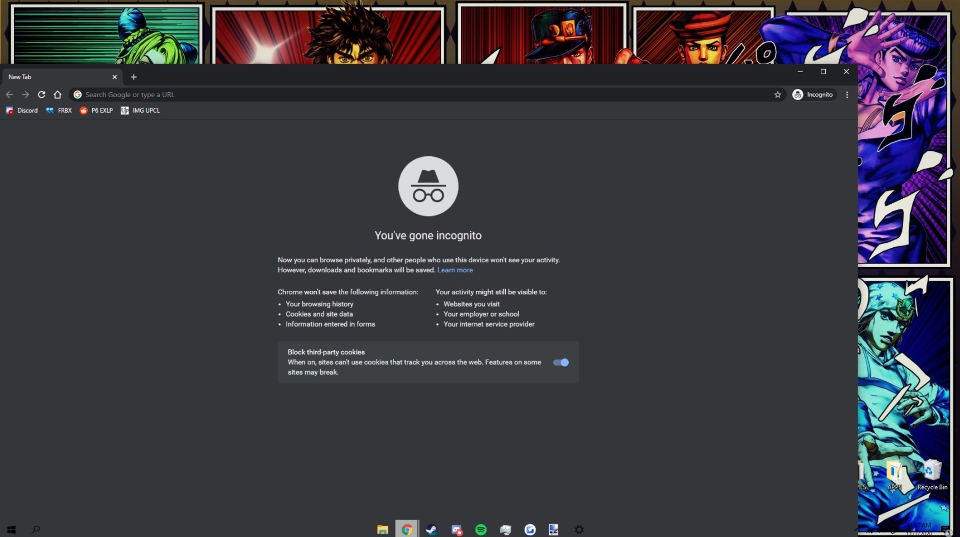The height and width of the screenshot is (537, 960).
Task: Click "Your employer or school" list item
Action: (x=481, y=314)
